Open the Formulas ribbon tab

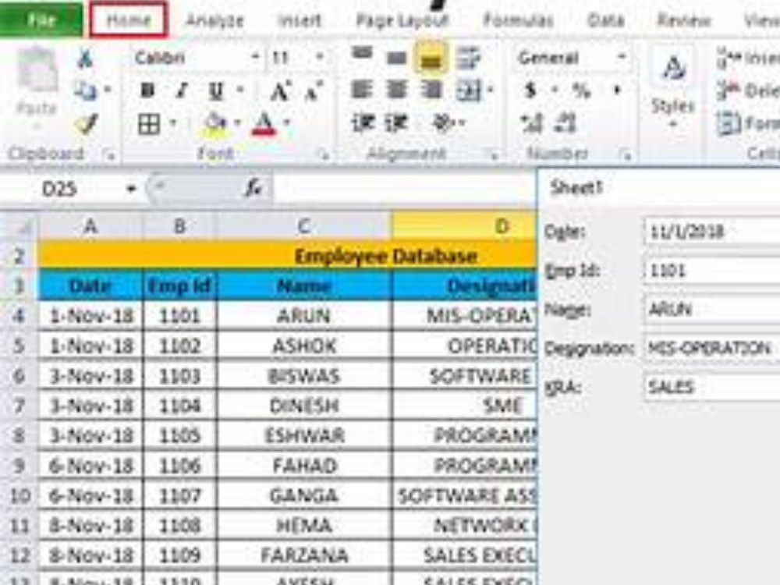tap(519, 20)
